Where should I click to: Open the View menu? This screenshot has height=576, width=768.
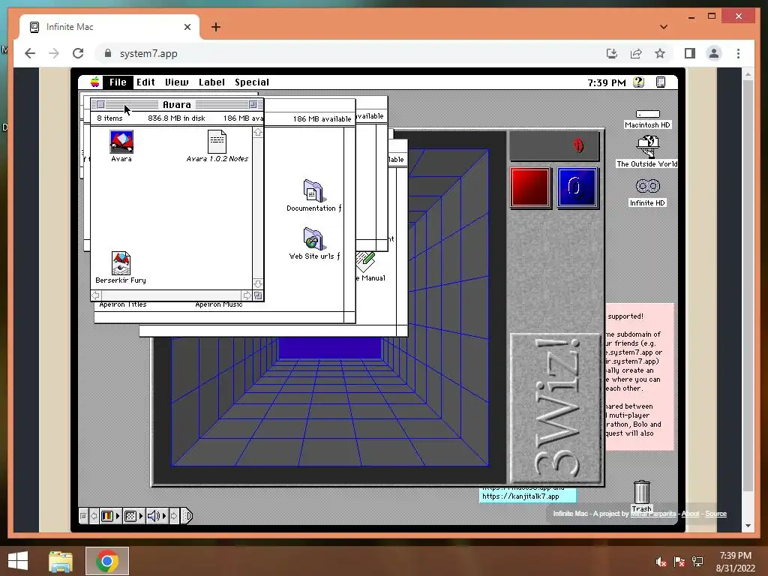point(176,82)
